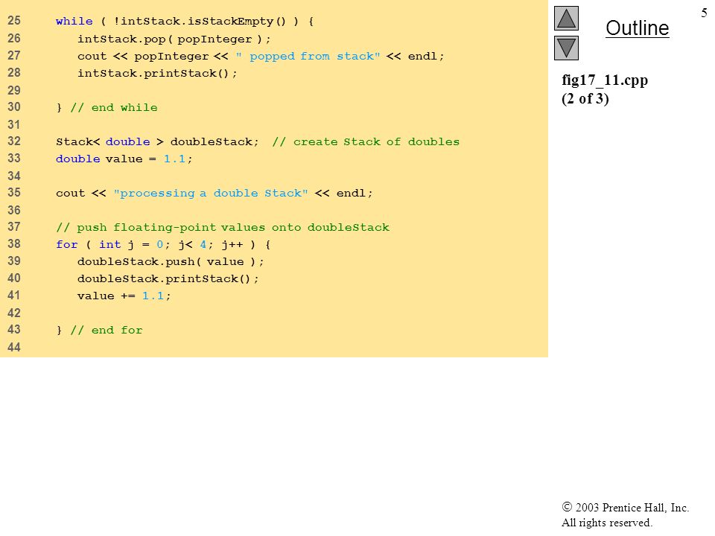Click line number 44
Screen dimensions: 715x536
click(14, 348)
